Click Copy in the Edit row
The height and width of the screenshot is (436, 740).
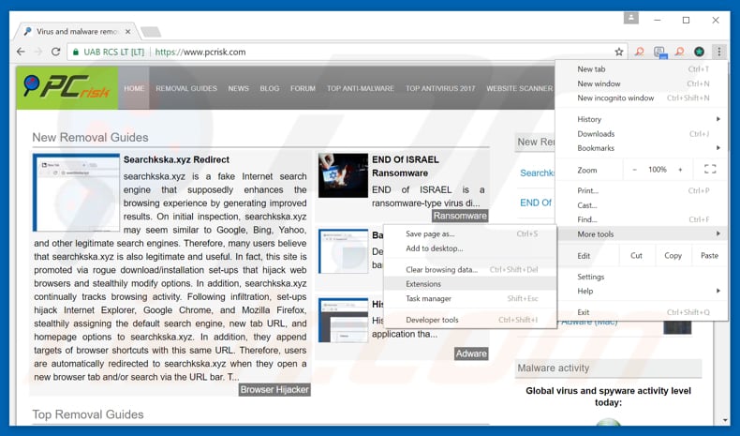[673, 256]
